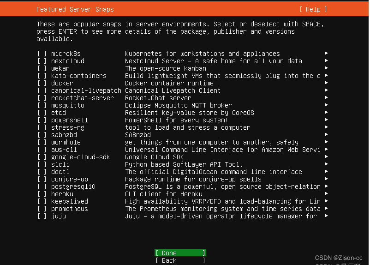Open stress-ng row details arrow

click(326, 127)
